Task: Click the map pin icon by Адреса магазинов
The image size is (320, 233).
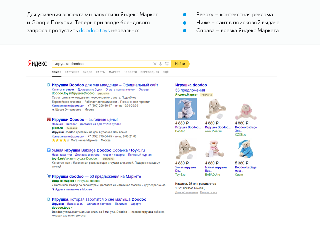Action: pos(53,189)
